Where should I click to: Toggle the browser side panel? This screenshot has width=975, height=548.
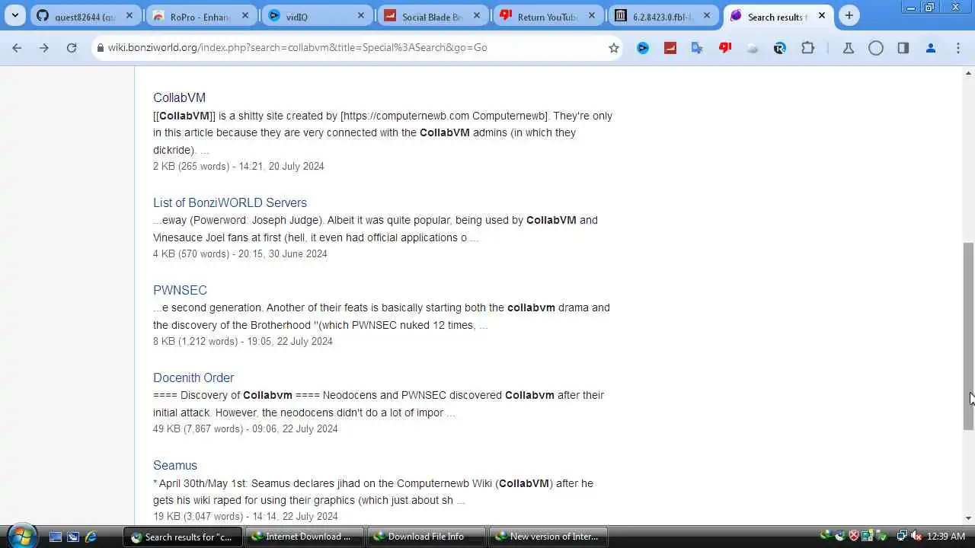[x=903, y=48]
